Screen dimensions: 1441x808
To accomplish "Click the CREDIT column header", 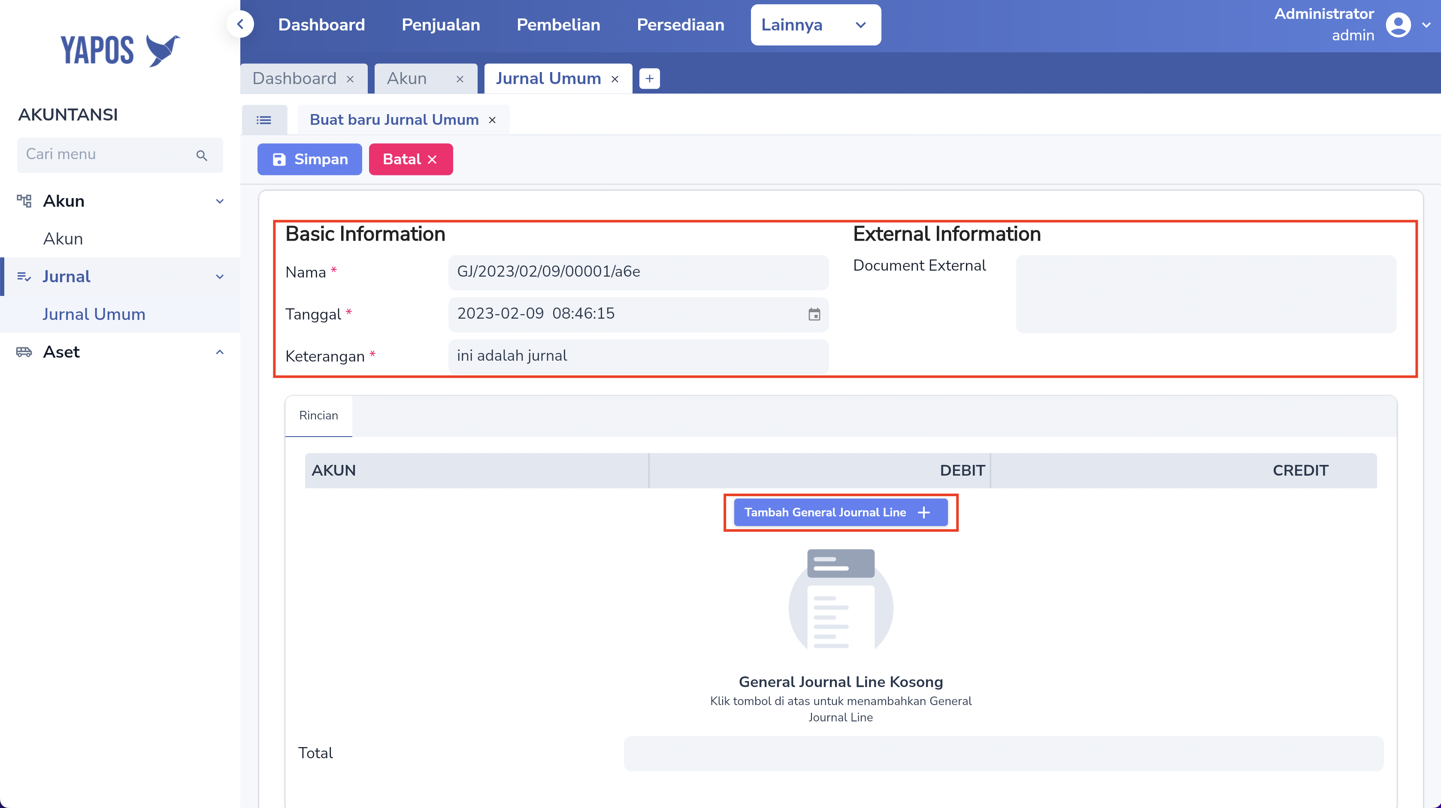I will point(1184,470).
